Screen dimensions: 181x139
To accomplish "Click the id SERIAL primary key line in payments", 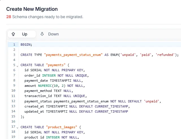I will click(55, 70).
